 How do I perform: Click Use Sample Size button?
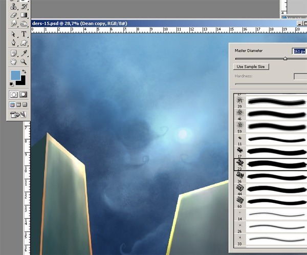tap(251, 67)
